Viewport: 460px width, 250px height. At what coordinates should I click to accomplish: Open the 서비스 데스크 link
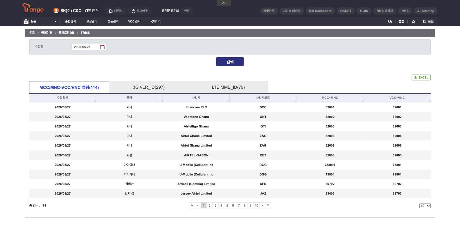point(292,11)
